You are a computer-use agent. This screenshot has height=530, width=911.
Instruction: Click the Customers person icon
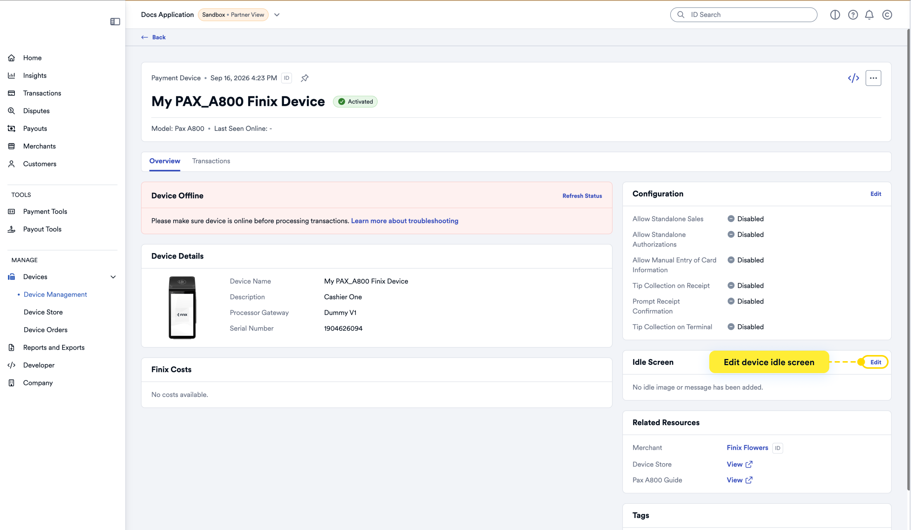[x=12, y=164]
